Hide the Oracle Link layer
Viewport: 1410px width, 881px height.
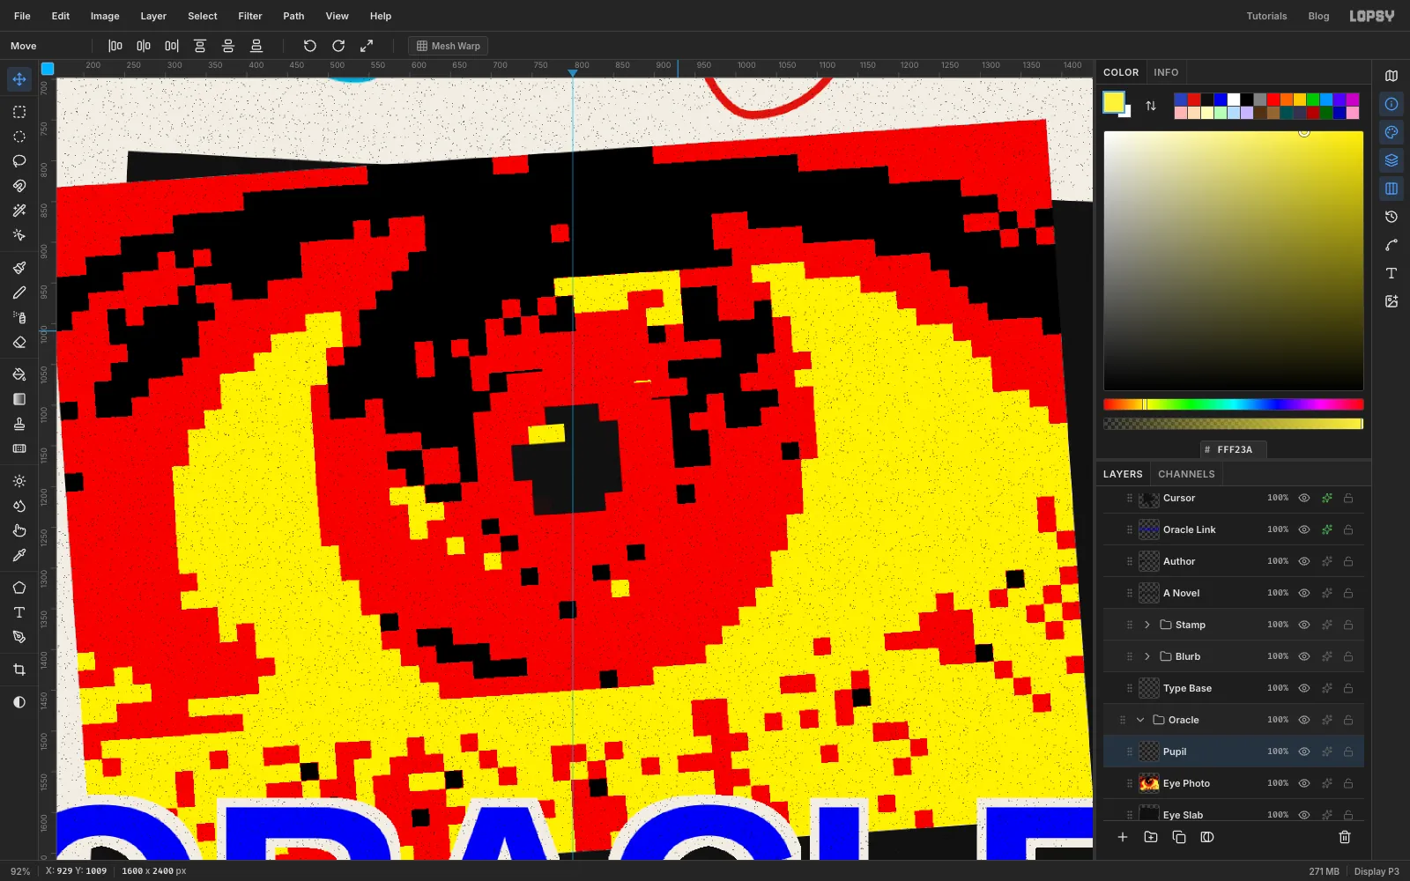[1304, 529]
